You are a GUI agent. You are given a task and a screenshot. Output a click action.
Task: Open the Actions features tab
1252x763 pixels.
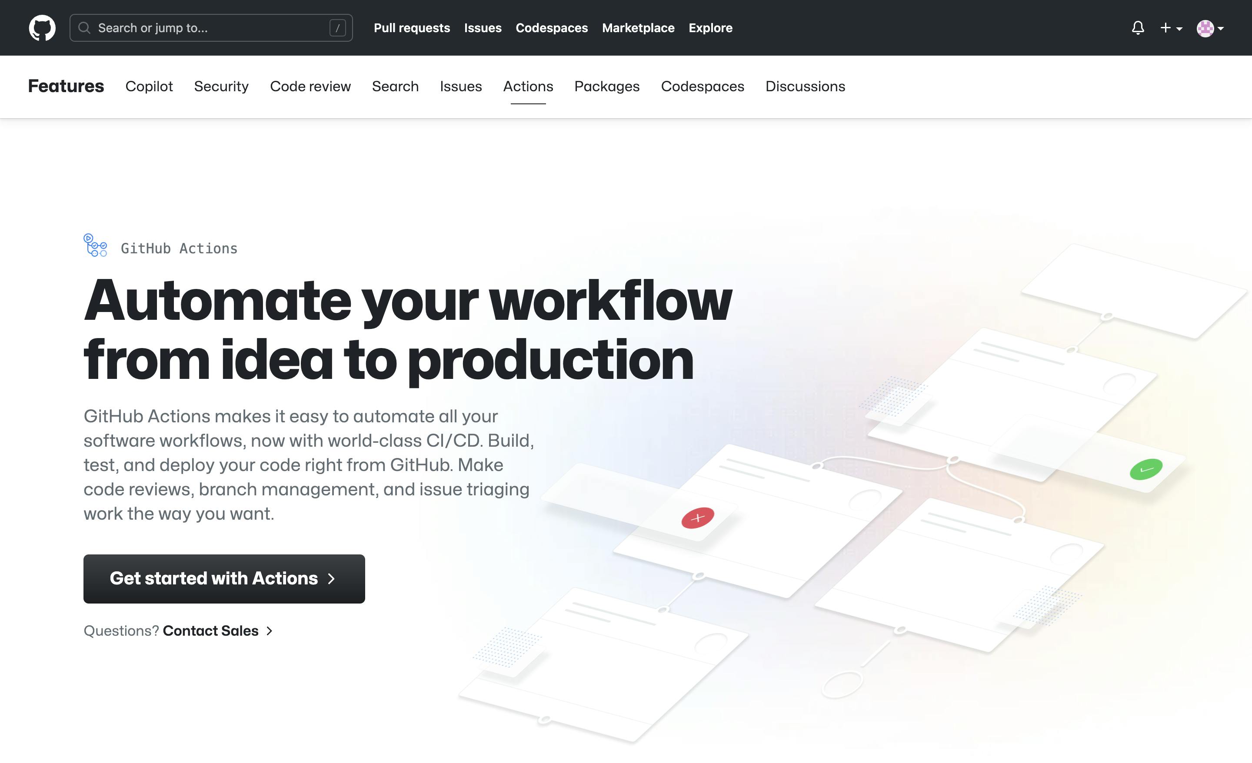528,86
